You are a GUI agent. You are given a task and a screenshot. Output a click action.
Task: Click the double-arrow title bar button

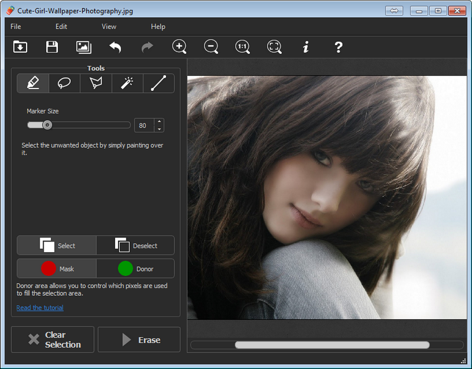[394, 11]
